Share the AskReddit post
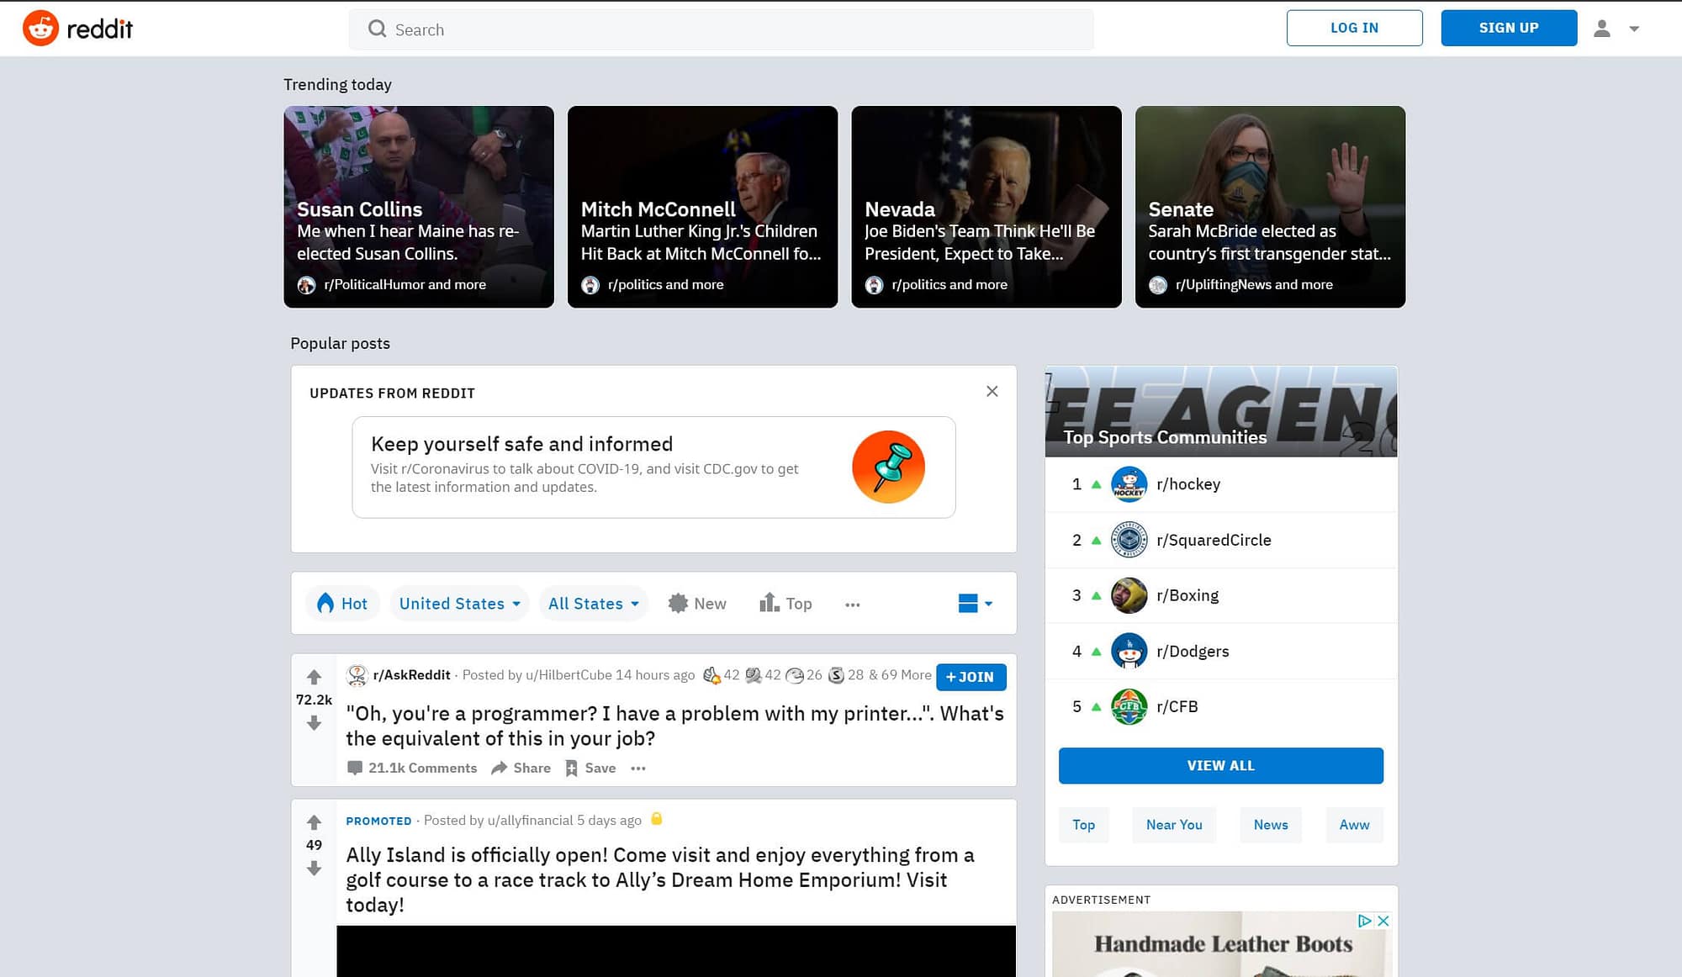The image size is (1682, 977). coord(521,768)
